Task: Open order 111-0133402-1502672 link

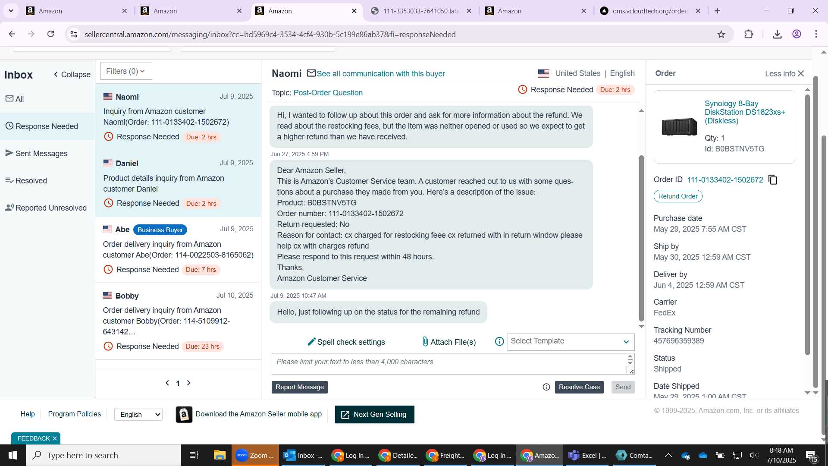Action: 725,179
